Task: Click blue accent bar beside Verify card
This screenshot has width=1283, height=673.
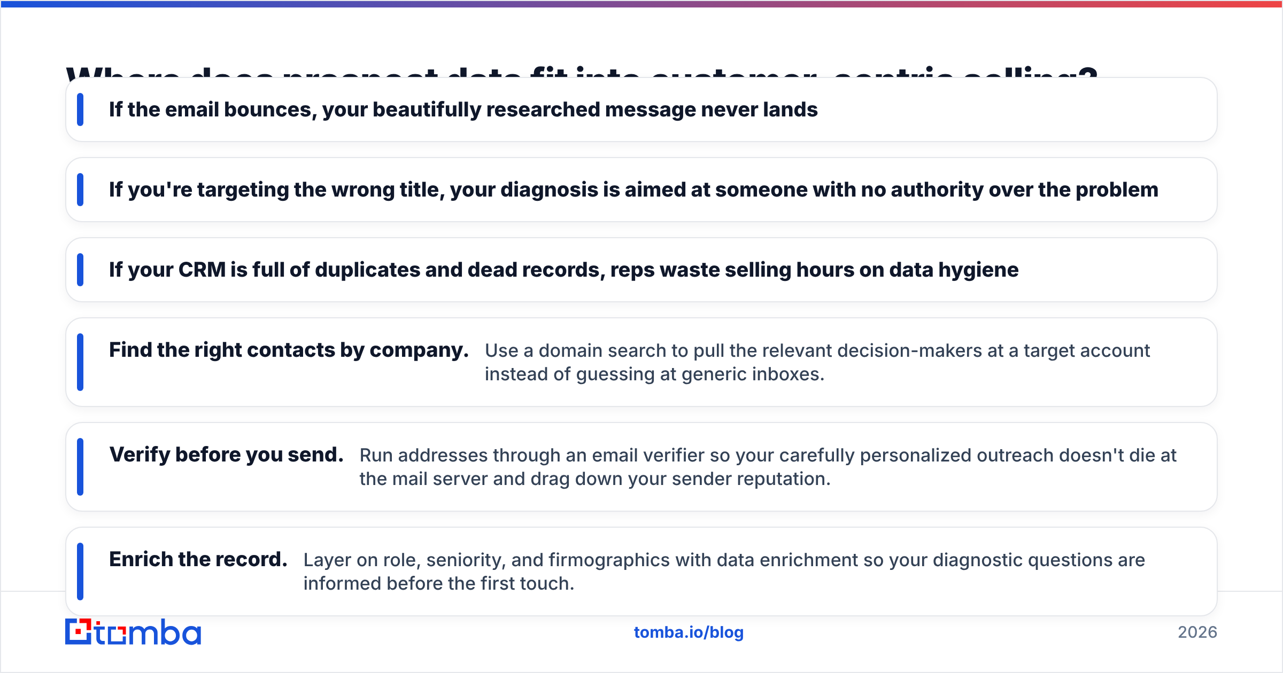Action: 80,467
